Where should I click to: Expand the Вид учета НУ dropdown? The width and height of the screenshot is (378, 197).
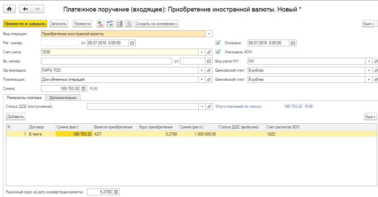[x=369, y=61]
